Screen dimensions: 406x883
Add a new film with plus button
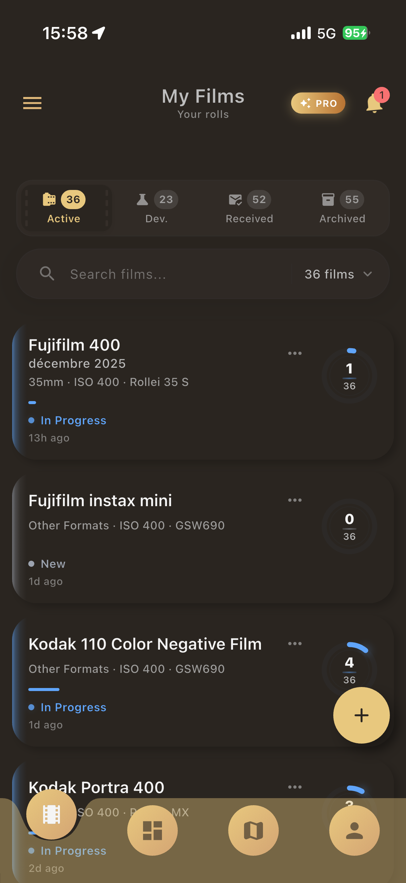361,715
